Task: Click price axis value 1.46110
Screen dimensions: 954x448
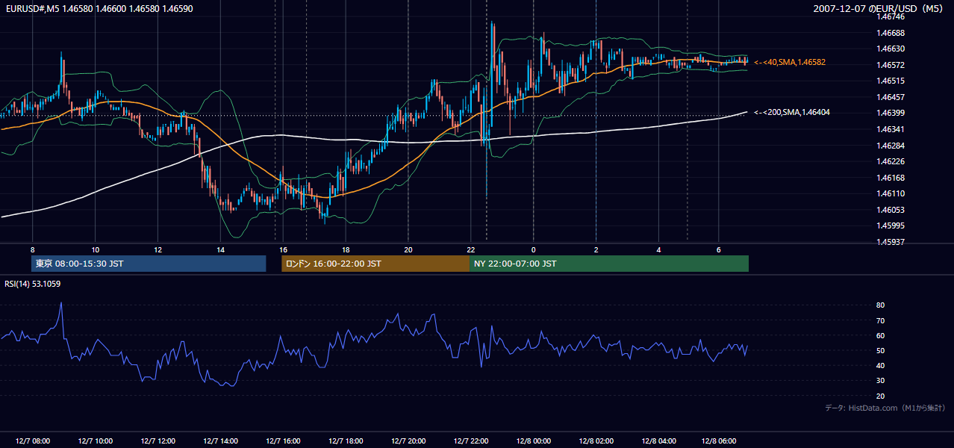Action: (x=890, y=193)
